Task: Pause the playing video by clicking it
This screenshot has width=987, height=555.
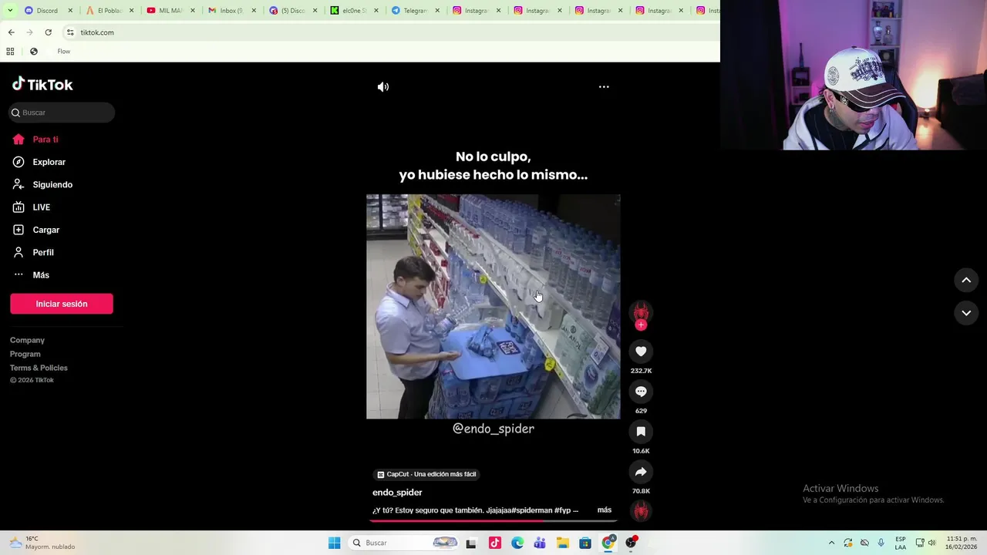Action: pyautogui.click(x=493, y=307)
